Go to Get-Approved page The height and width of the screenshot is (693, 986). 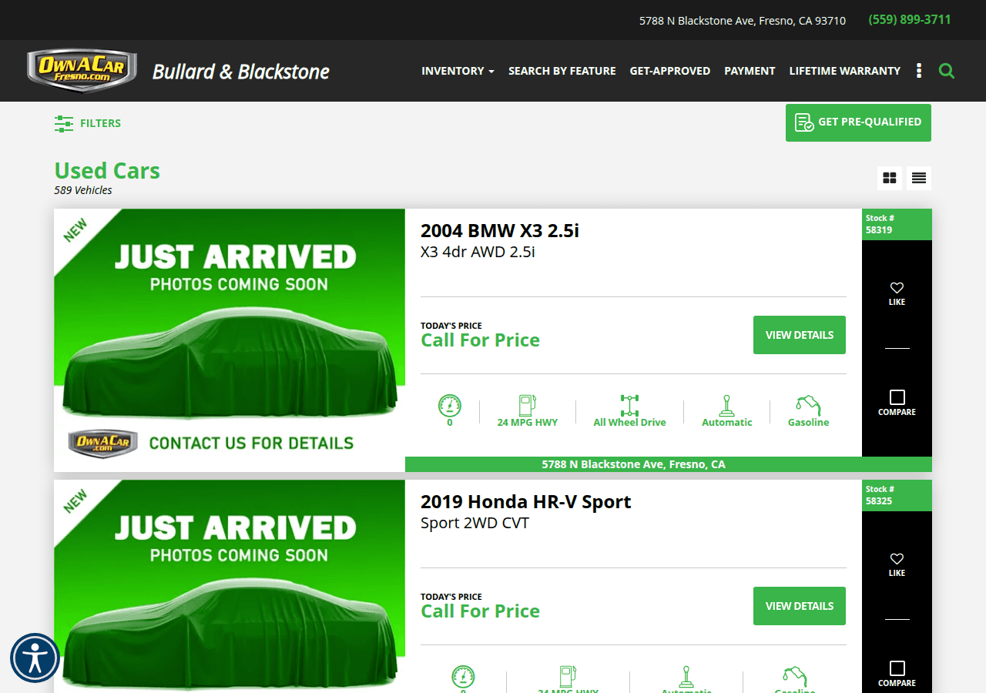(x=670, y=71)
